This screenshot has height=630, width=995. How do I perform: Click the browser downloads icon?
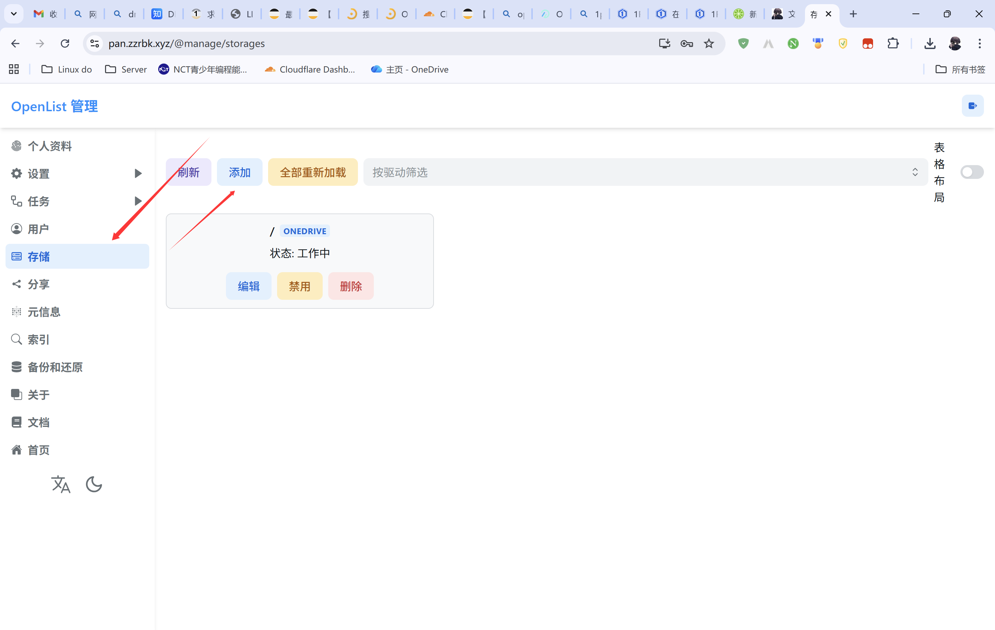[x=930, y=44]
